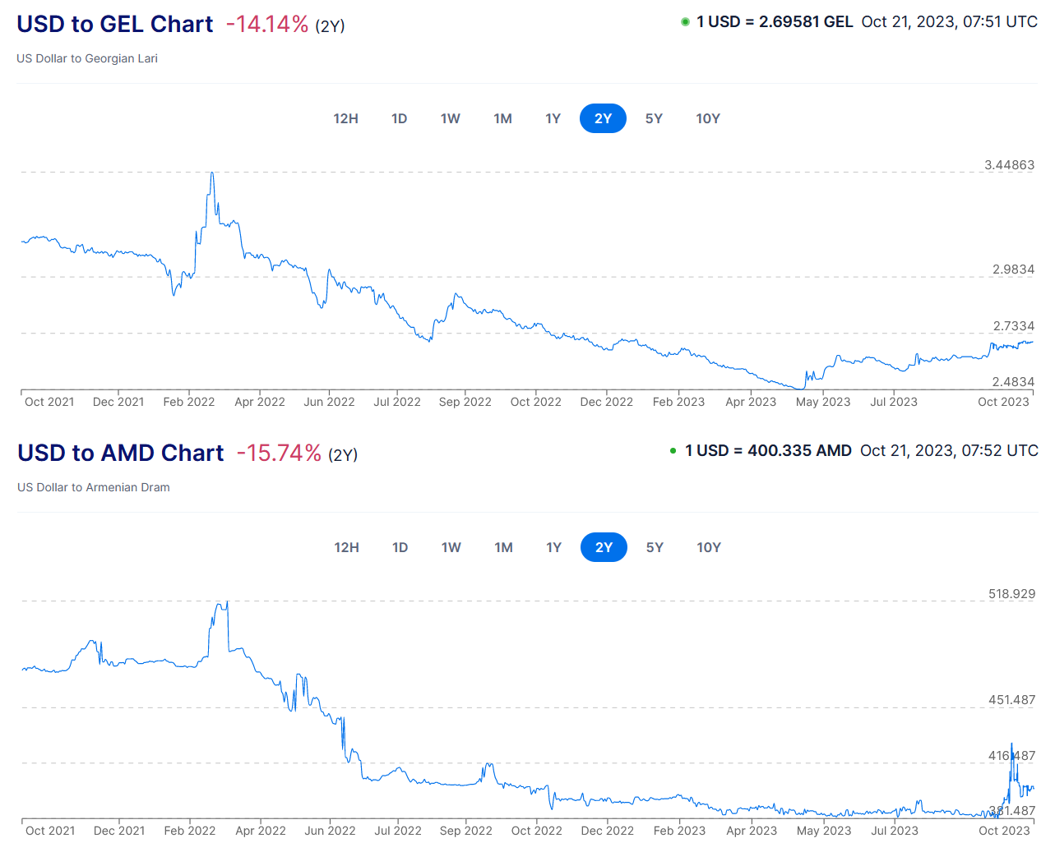Viewport: 1055px width, 852px height.
Task: Click the green live dot beside the AMD rate
Action: pos(673,451)
